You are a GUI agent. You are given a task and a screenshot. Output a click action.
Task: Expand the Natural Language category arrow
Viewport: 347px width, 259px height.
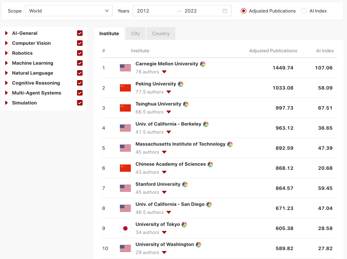(6, 73)
